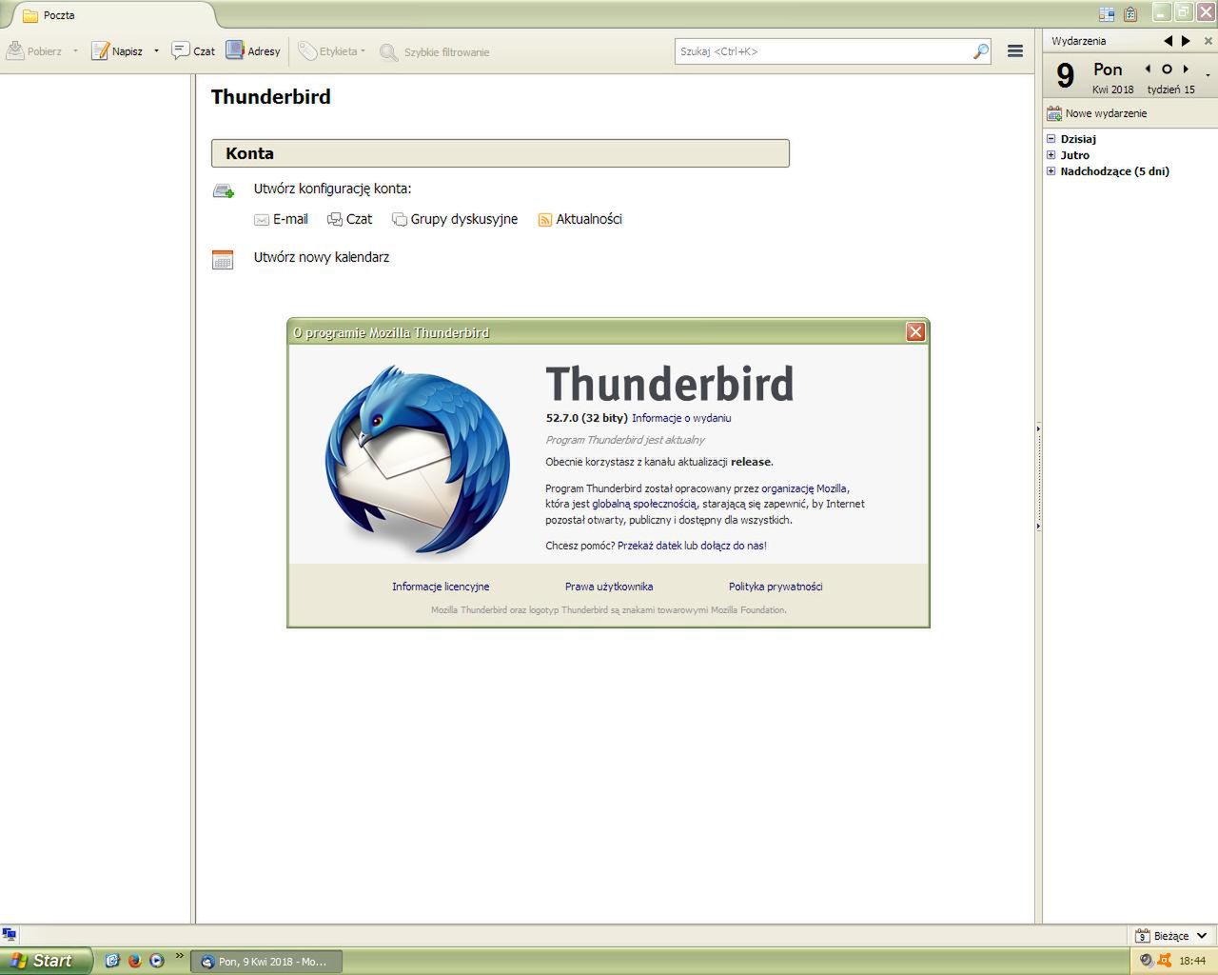Click the Napisz (write message) button

(x=117, y=51)
